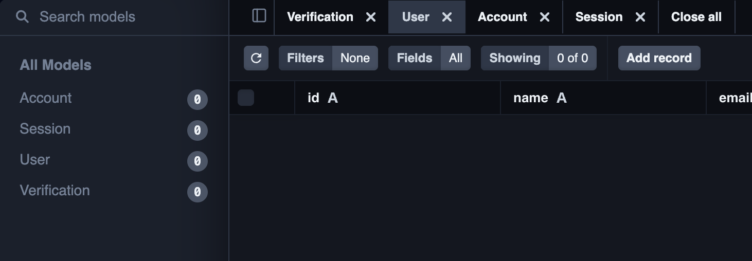The width and height of the screenshot is (752, 261).
Task: Type in the Search models field
Action: point(123,17)
